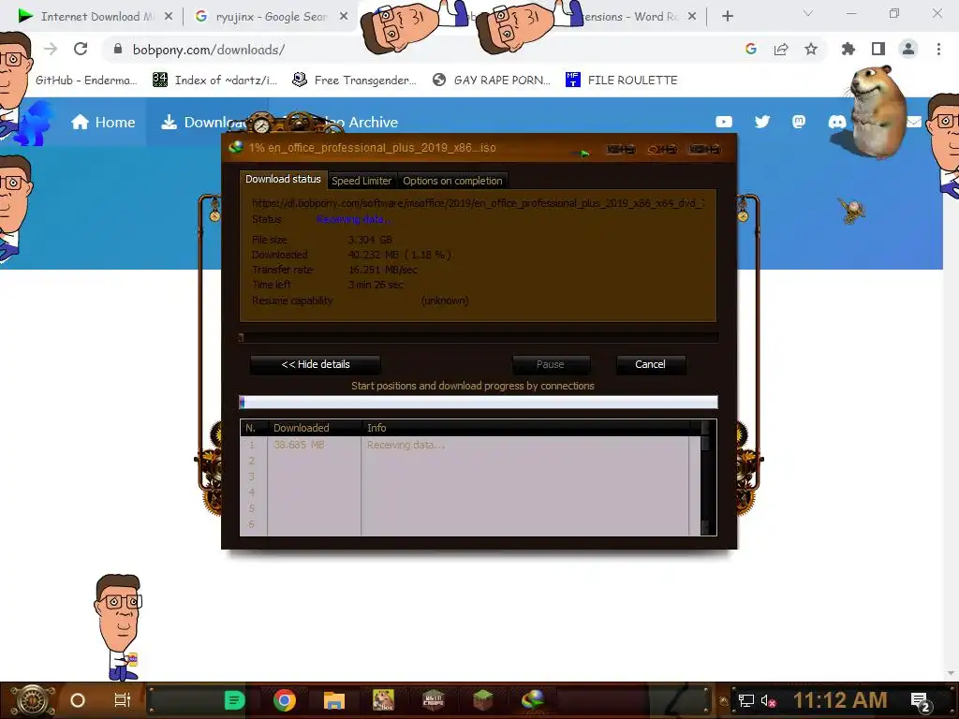
Task: Close the ryujinx Google Search tab
Action: [x=344, y=17]
